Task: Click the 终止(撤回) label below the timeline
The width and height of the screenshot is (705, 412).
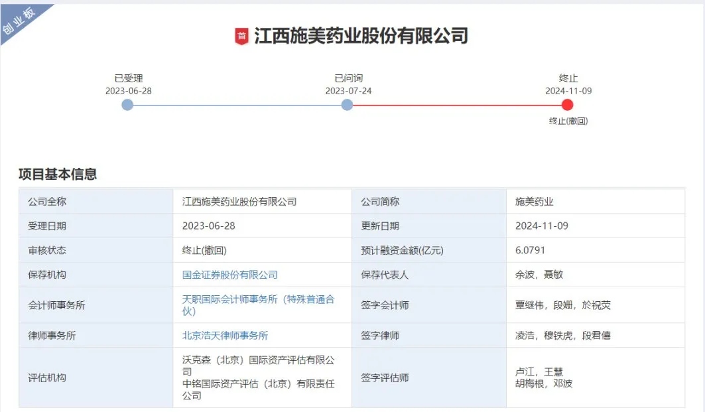Action: point(568,121)
